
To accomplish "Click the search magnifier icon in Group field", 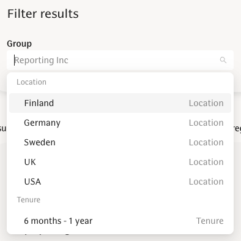I will tap(223, 60).
